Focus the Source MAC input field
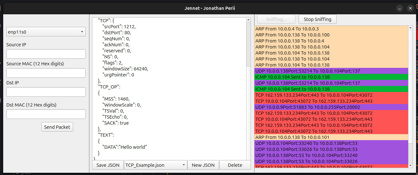This screenshot has width=418, height=175. (46, 73)
